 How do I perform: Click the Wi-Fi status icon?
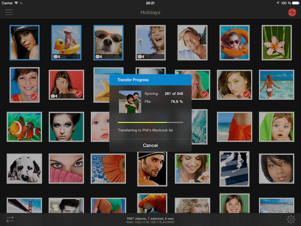coord(16,3)
